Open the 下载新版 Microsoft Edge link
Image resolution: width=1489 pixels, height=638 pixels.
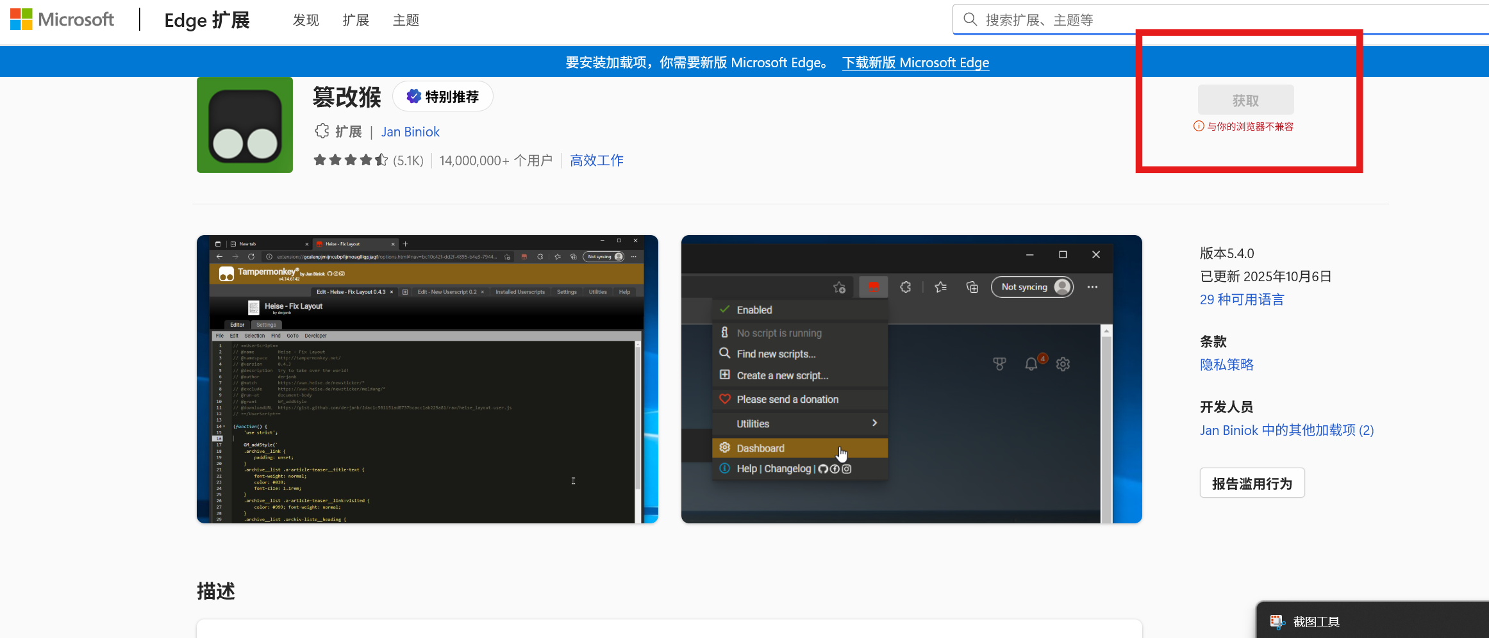pos(915,62)
